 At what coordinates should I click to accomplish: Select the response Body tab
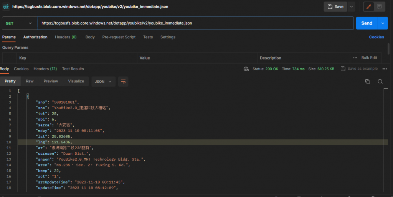(5, 69)
